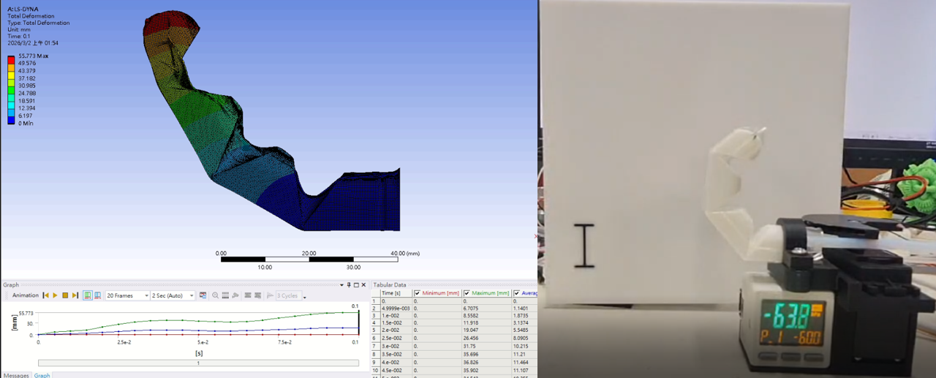Click the icon right of the grid icon
The width and height of the screenshot is (936, 378).
pos(235,295)
